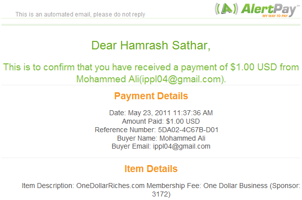Click 'Membership Fee: One Dollar Business' text
302x200 pixels.
(x=207, y=186)
